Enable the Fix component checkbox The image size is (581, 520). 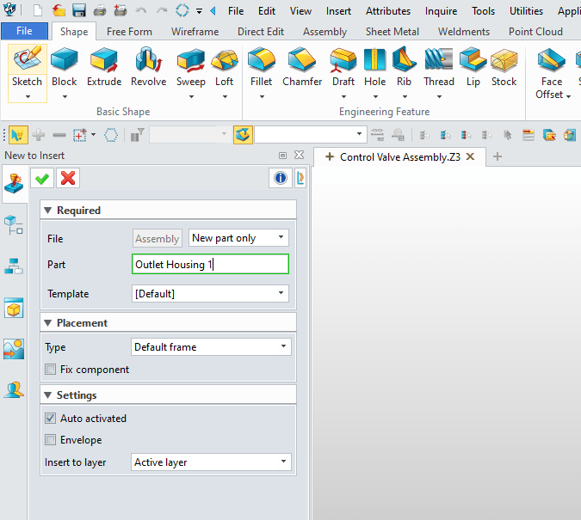[52, 370]
